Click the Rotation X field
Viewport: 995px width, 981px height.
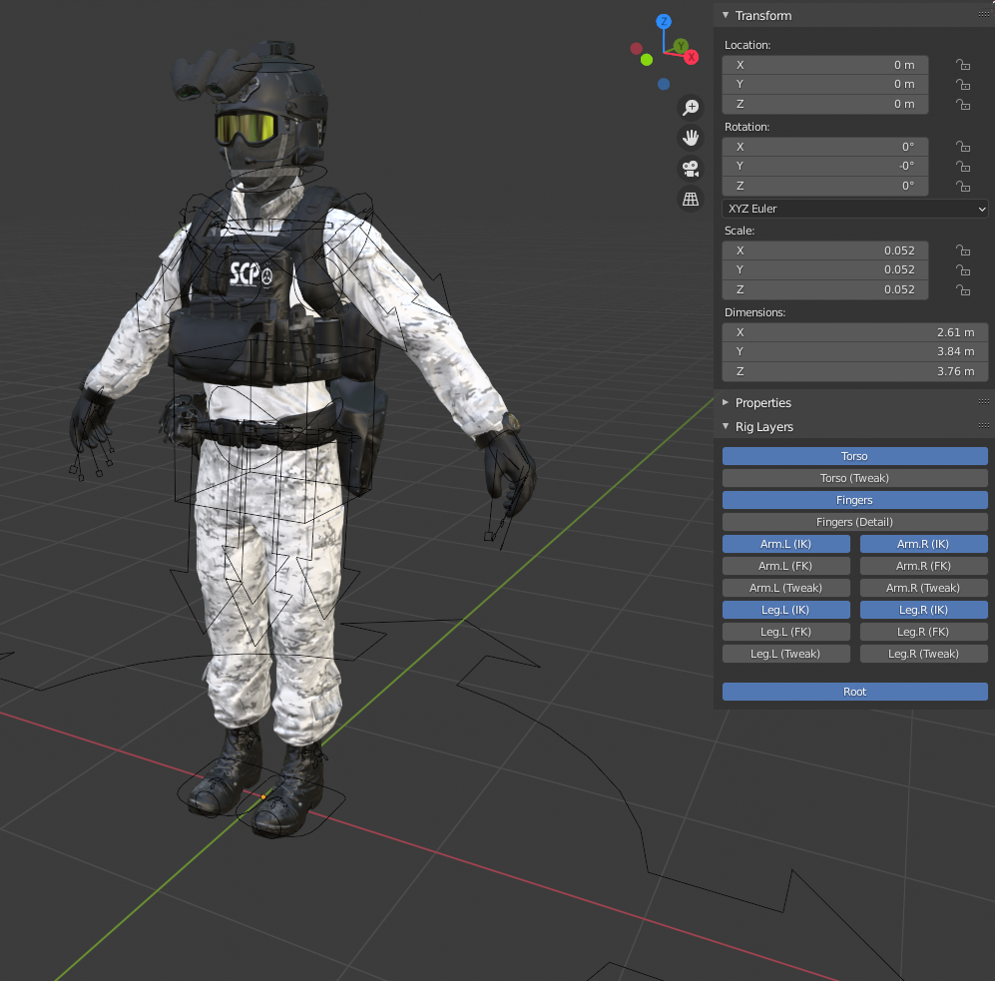(825, 147)
